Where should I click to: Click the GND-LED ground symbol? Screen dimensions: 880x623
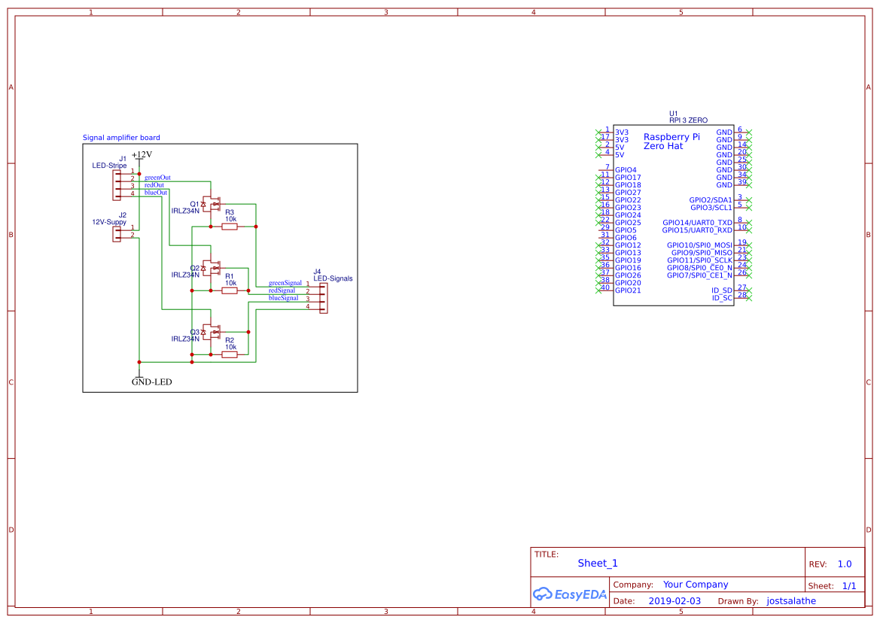139,376
